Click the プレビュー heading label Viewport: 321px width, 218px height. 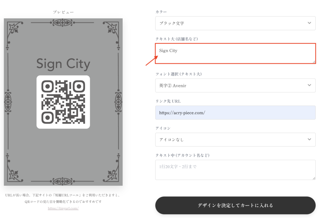click(x=63, y=12)
